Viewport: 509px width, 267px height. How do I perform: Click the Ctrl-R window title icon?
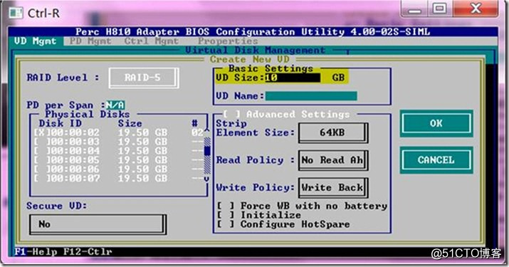(16, 13)
